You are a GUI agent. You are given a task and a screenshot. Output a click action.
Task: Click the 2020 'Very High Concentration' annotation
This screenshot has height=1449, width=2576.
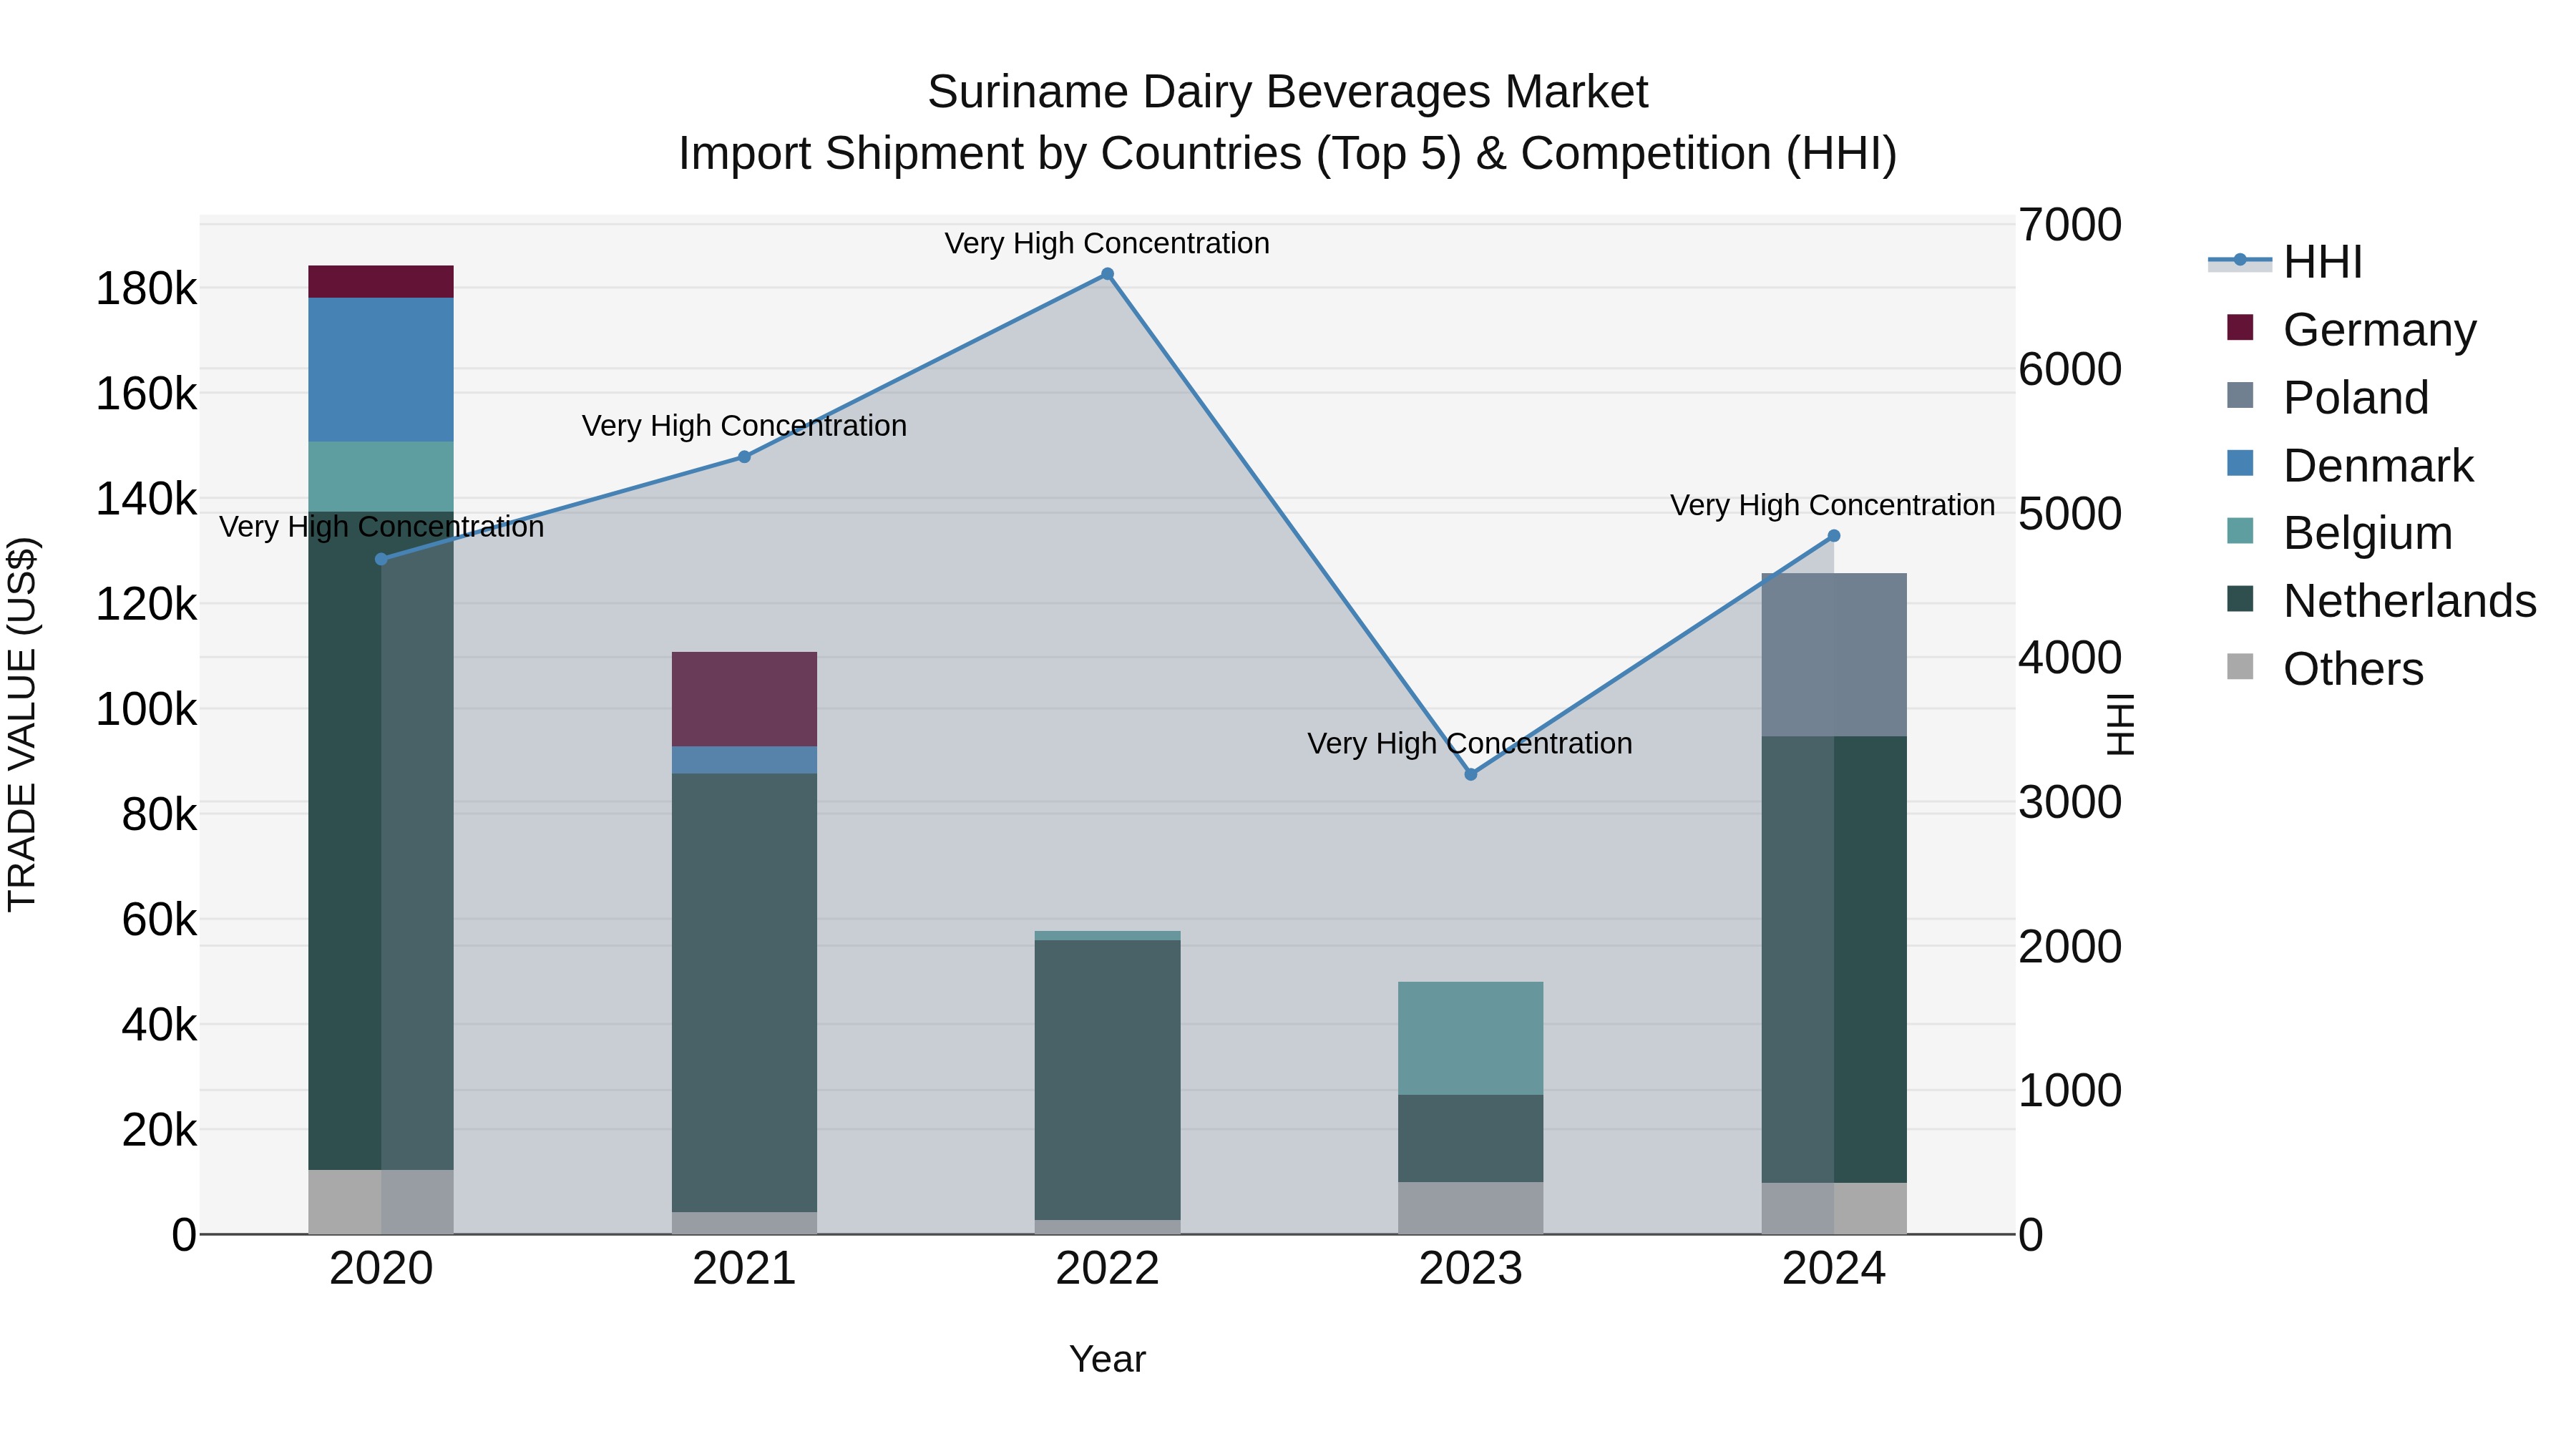381,527
